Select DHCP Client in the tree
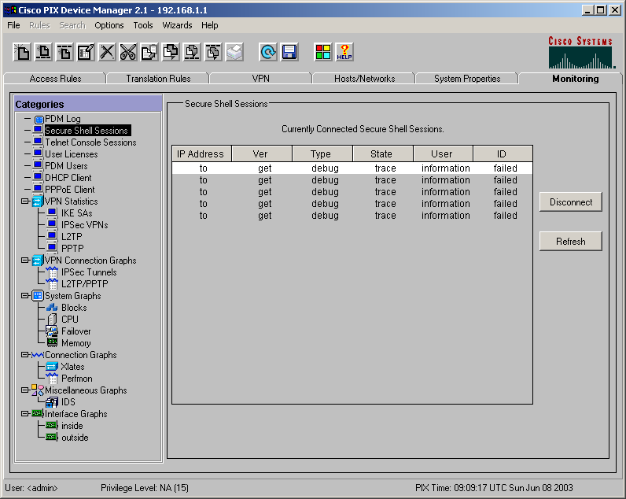The image size is (626, 499). (68, 178)
